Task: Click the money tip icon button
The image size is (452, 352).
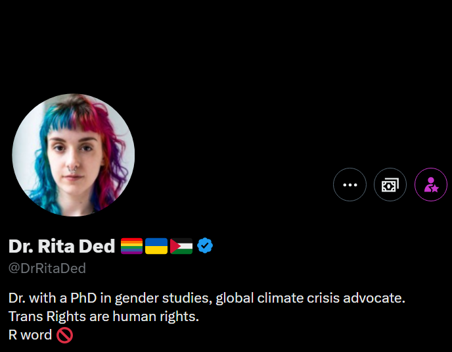Action: tap(390, 185)
